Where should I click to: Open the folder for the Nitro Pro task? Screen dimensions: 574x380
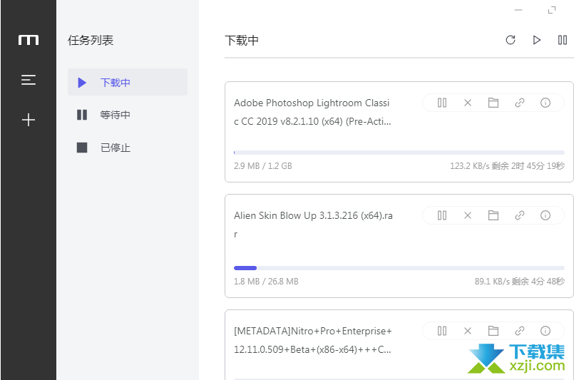[x=493, y=331]
